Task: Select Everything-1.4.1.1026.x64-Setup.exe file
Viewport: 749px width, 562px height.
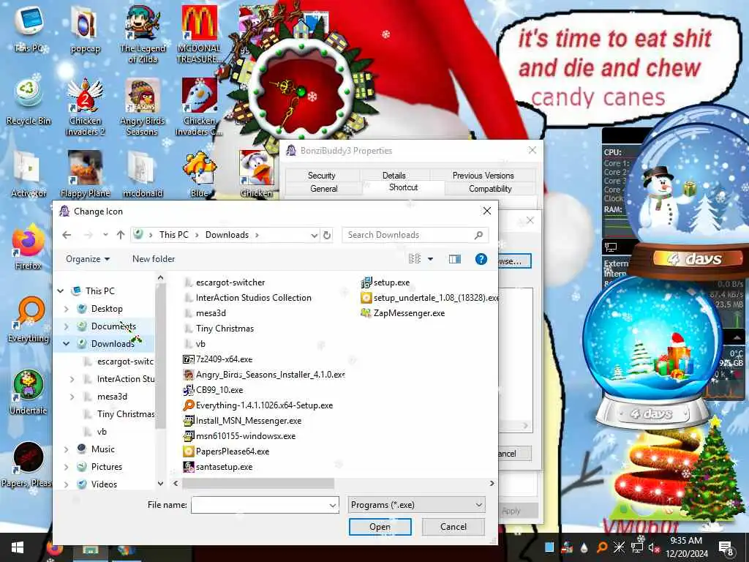Action: point(258,405)
